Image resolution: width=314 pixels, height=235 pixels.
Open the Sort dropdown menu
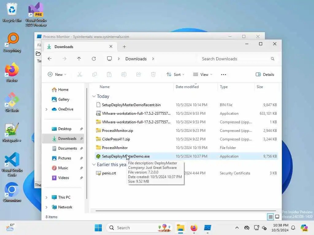click(x=175, y=75)
